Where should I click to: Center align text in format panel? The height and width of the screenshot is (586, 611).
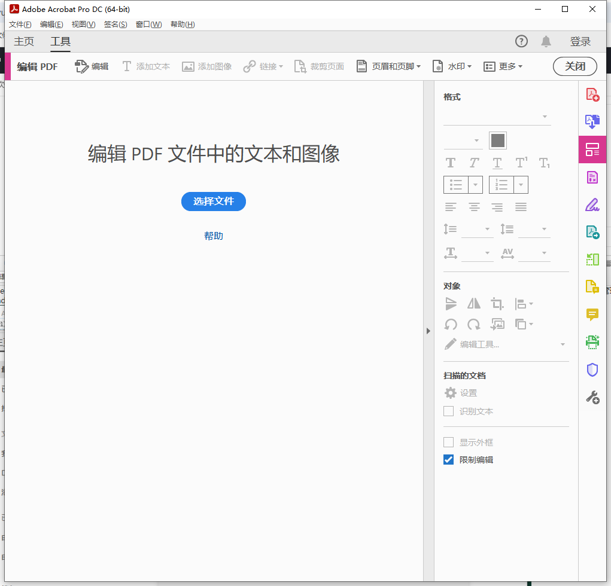pyautogui.click(x=474, y=207)
